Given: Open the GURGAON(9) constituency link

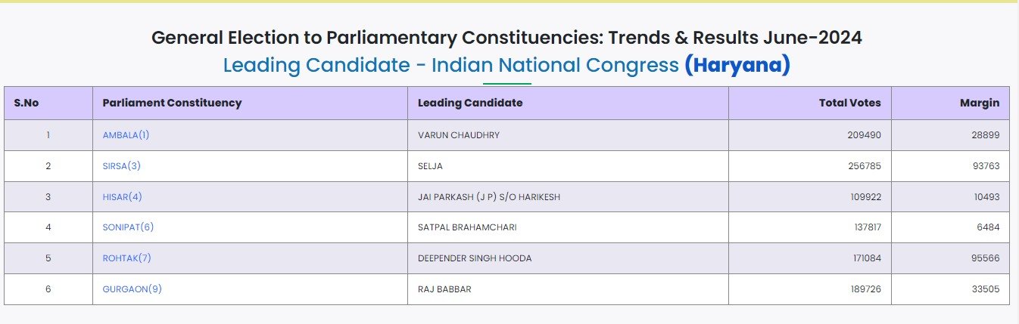Looking at the screenshot, I should 132,289.
